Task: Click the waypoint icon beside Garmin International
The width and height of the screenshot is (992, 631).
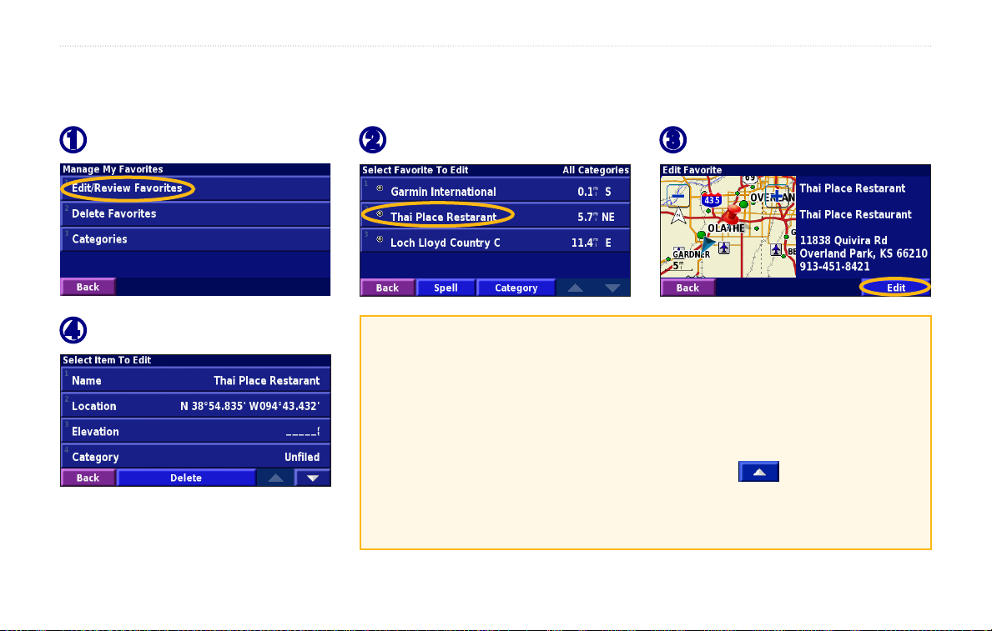Action: pos(380,188)
